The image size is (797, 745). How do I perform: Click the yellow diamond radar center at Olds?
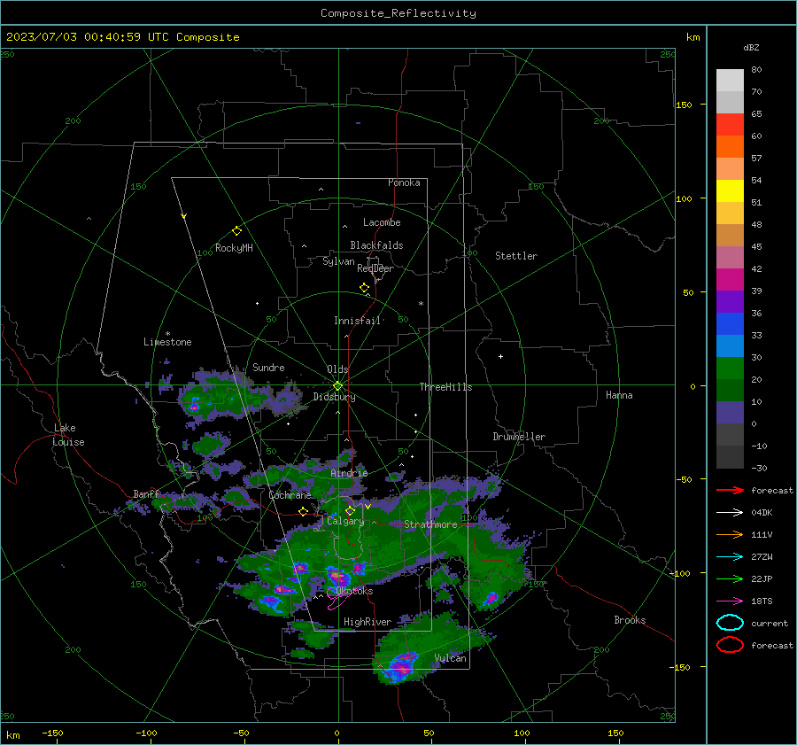coord(337,386)
